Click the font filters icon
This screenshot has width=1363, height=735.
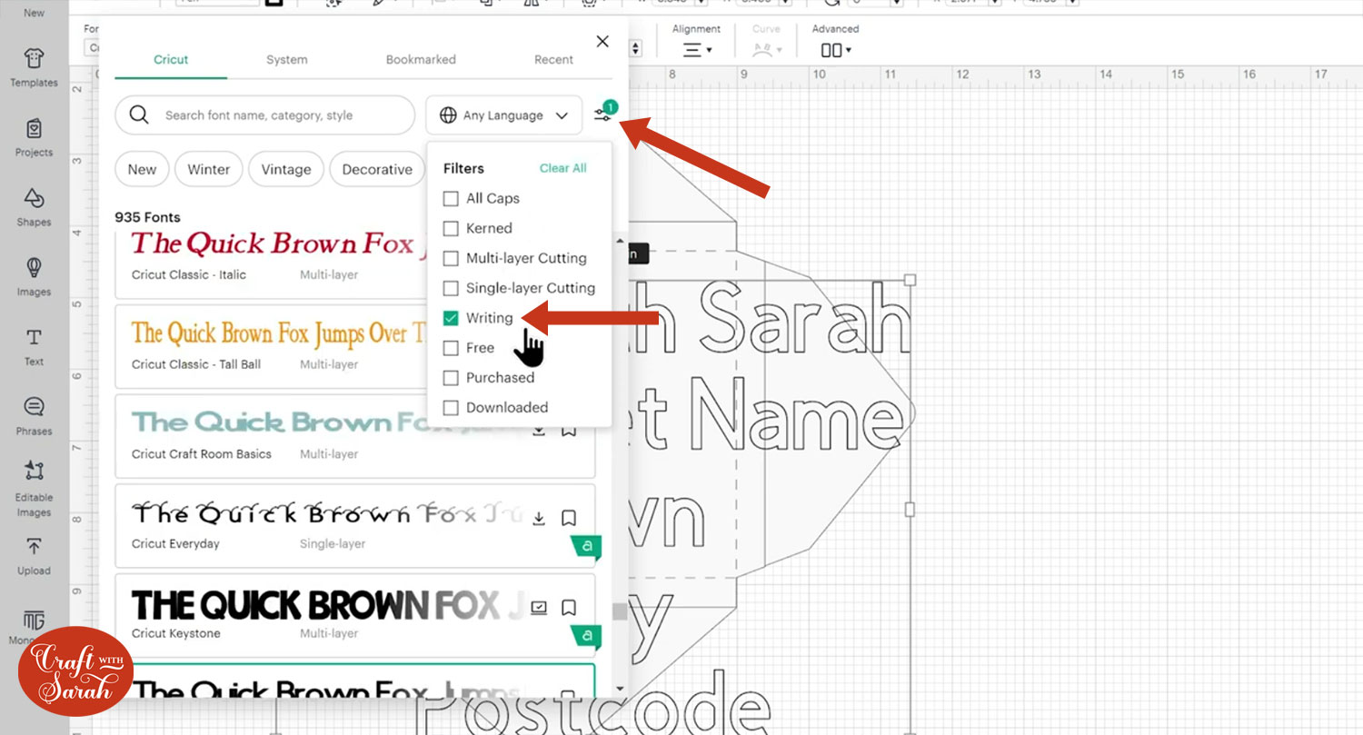click(602, 115)
